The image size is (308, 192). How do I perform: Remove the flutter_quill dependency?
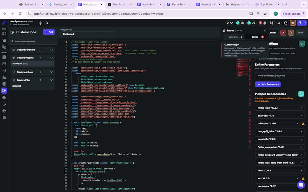301,108
